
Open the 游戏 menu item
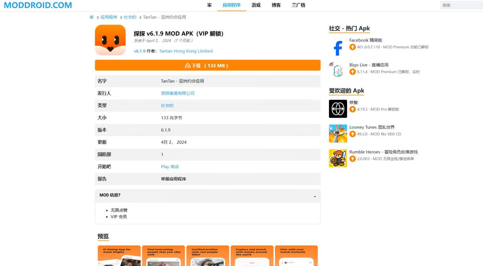coord(256,5)
